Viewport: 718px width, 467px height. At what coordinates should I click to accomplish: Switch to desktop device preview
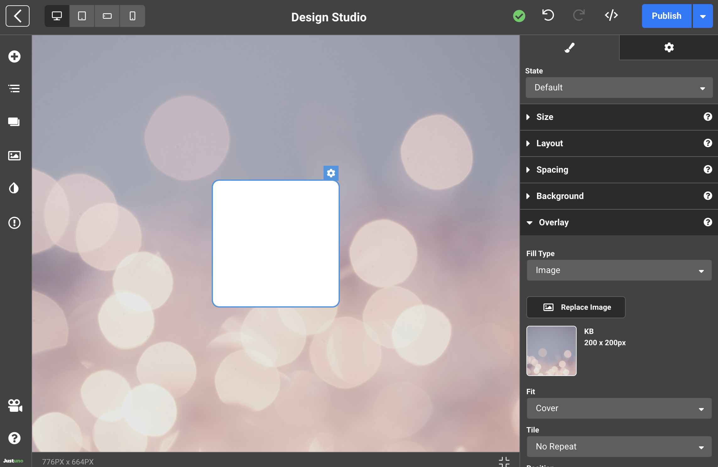point(57,16)
